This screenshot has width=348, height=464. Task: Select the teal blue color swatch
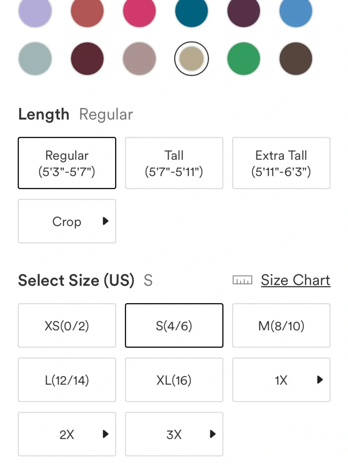pos(191,11)
